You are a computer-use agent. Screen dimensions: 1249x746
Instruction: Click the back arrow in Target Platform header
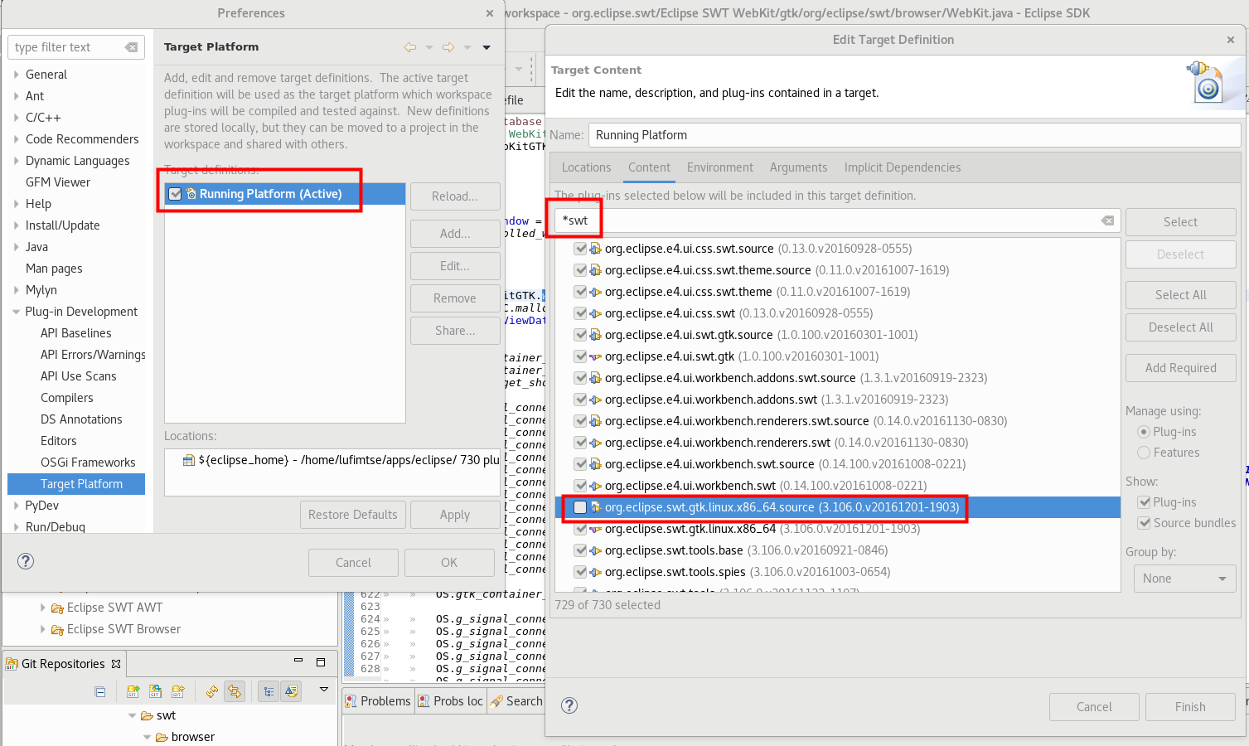[409, 47]
